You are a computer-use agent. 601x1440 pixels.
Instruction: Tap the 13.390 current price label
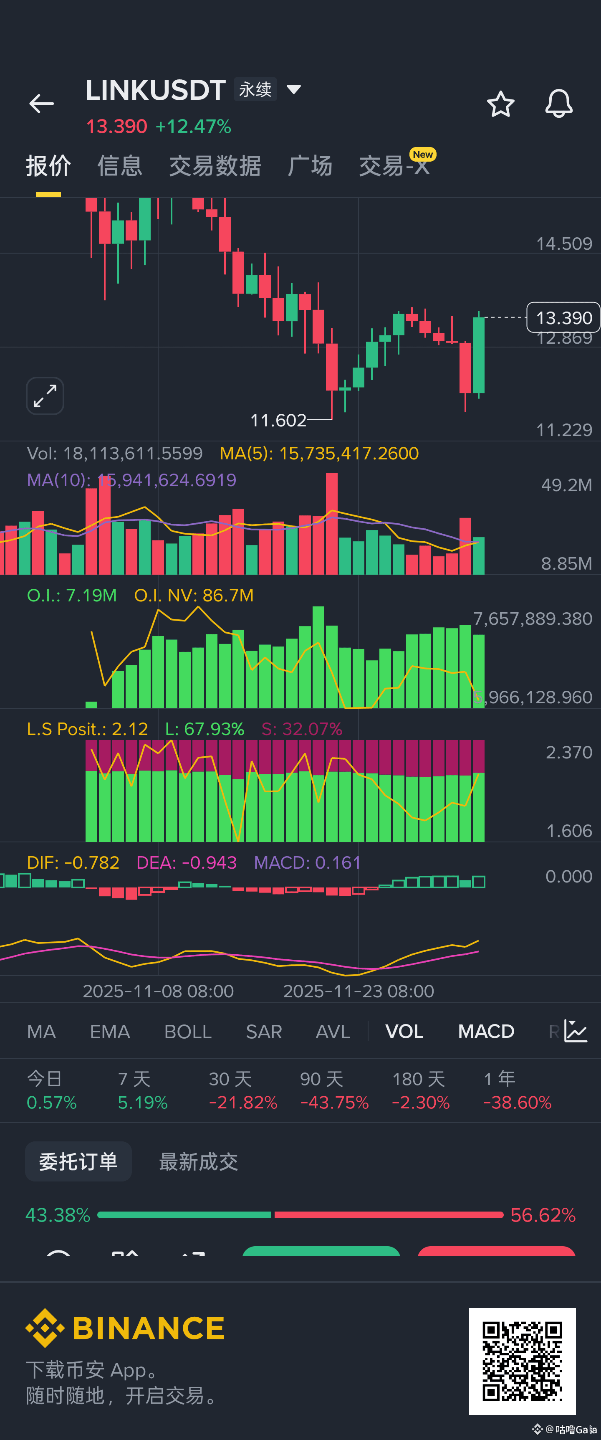pos(563,317)
